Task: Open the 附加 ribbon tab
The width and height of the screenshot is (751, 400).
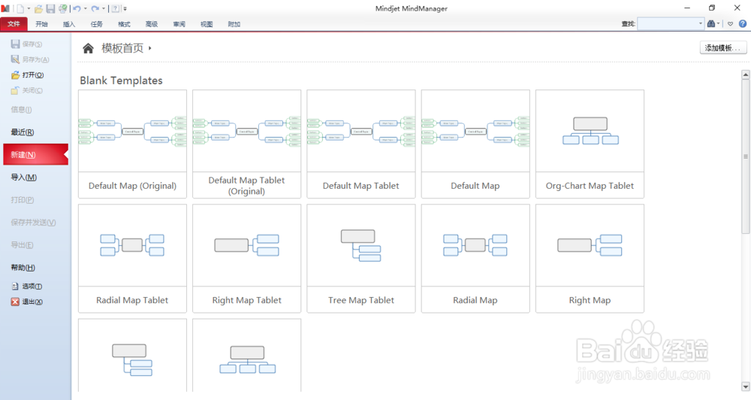Action: coord(234,24)
